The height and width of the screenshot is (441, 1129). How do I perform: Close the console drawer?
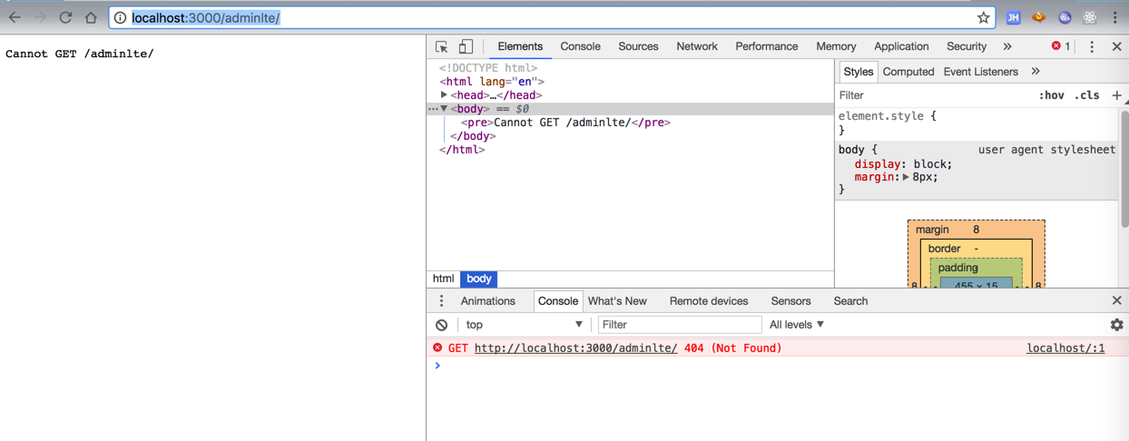point(1117,300)
